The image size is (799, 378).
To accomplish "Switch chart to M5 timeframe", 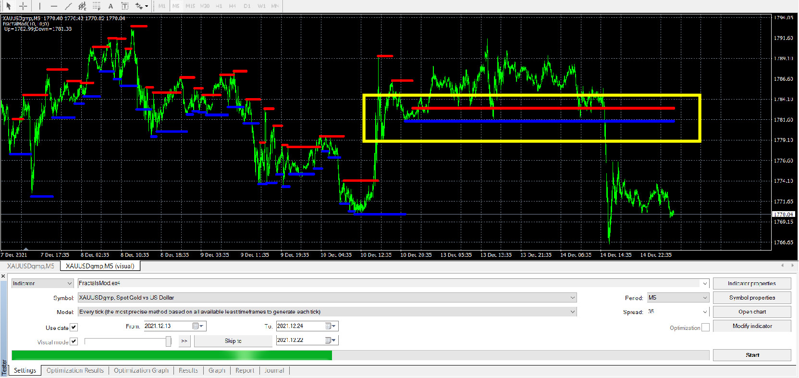I will coord(176,6).
